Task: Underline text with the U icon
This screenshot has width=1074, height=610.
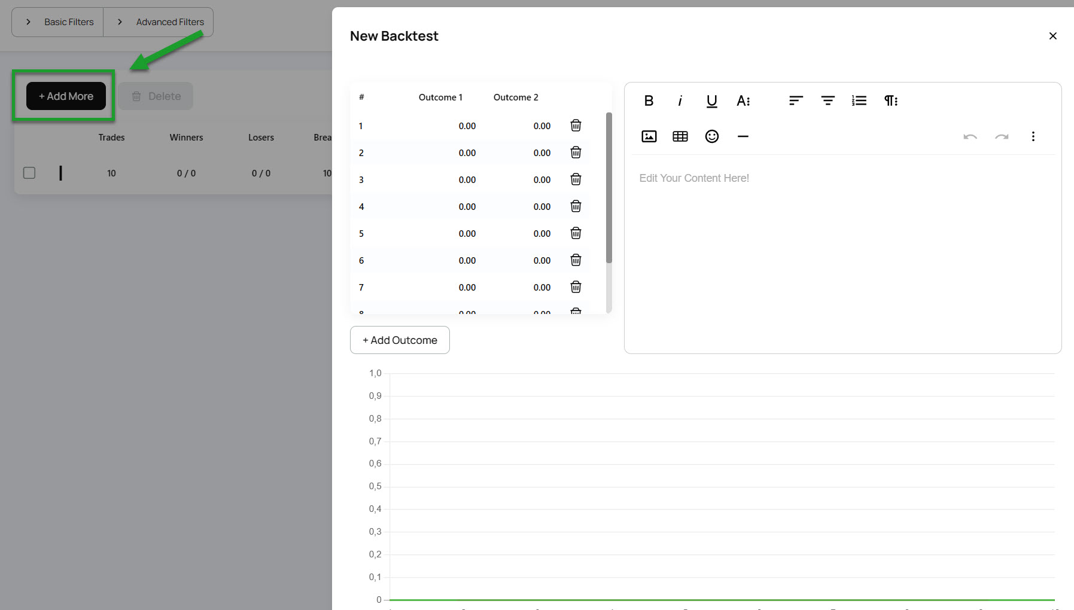Action: tap(711, 100)
